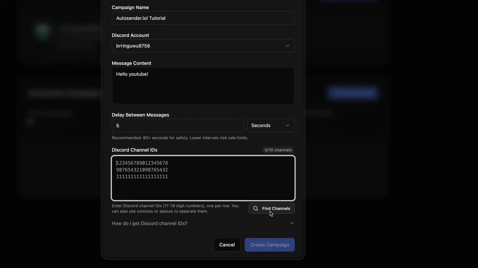This screenshot has width=478, height=268.
Task: Click the Discord Channel IDs text area
Action: (x=203, y=178)
